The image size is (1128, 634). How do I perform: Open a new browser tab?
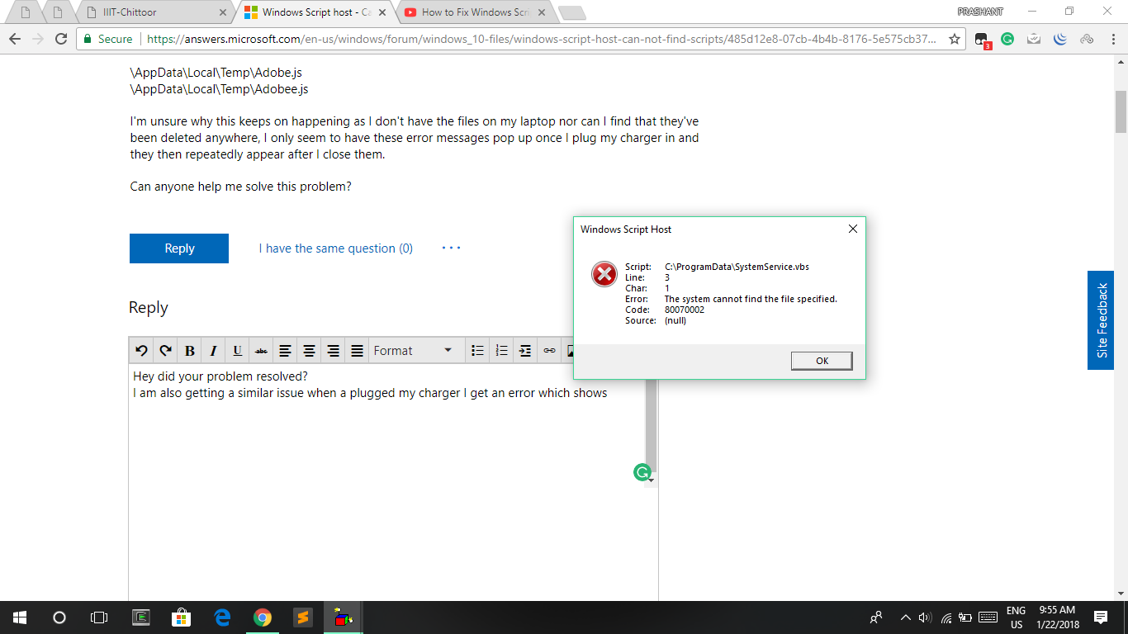(x=571, y=12)
